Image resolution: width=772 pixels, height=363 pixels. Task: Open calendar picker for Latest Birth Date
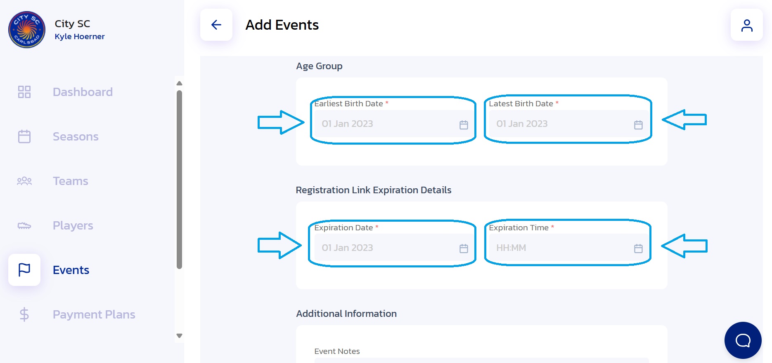[x=638, y=124]
